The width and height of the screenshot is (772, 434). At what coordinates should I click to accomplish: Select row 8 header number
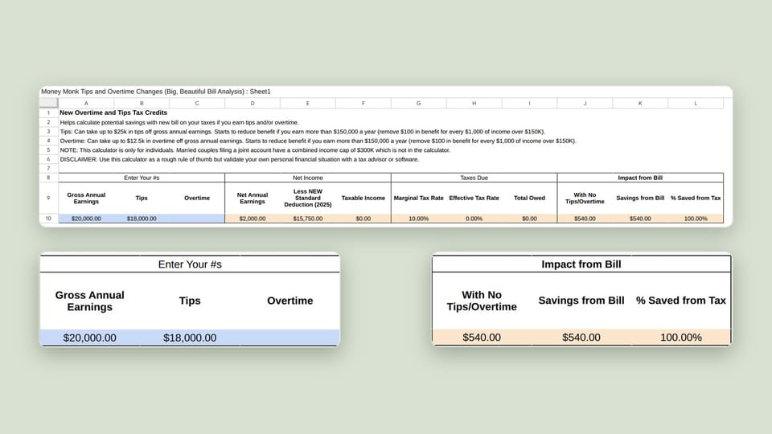click(x=48, y=178)
